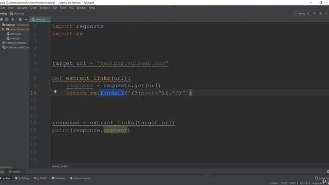The image size is (329, 185).
Task: Open the Code menu
Action: (x=33, y=8)
